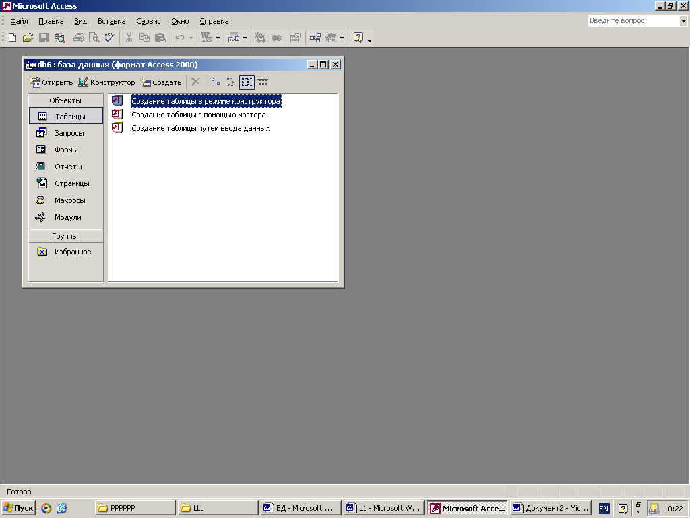
Task: Click the Script Editor toolbar icon
Action: pos(276,38)
